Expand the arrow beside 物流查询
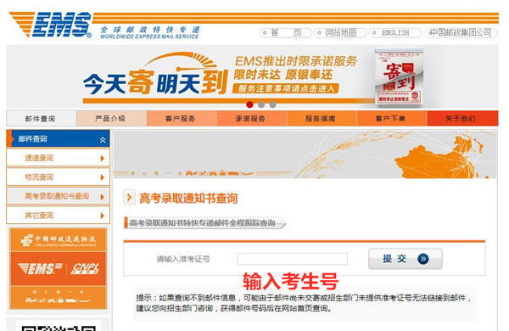 pos(103,177)
